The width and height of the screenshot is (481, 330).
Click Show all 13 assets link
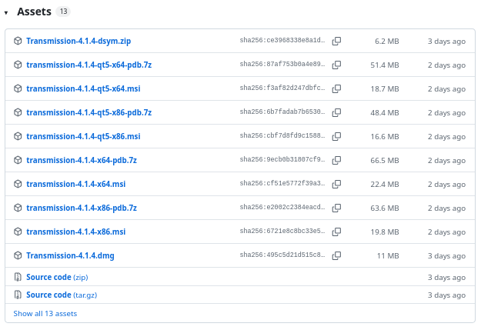[x=45, y=314]
